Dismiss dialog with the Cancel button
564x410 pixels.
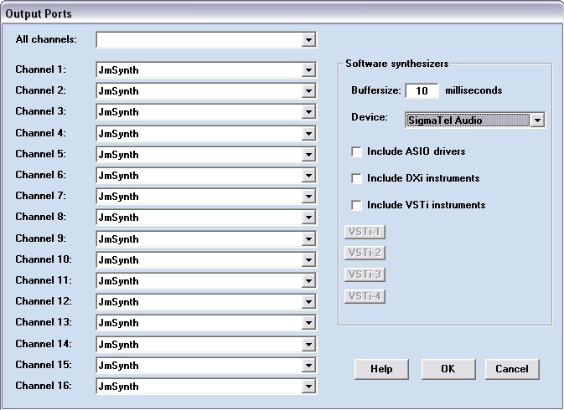(x=512, y=369)
